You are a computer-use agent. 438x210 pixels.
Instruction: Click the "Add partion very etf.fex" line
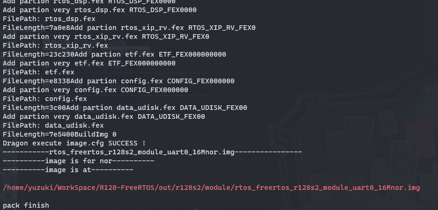(89, 63)
